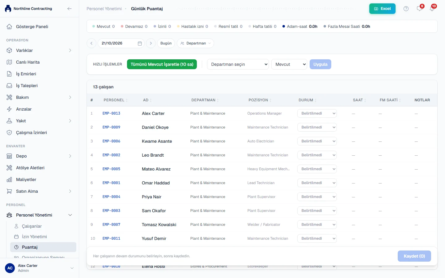Screen dimensions: 445x278
Task: Open İş Talepleri inbox icon
Action: (9, 86)
